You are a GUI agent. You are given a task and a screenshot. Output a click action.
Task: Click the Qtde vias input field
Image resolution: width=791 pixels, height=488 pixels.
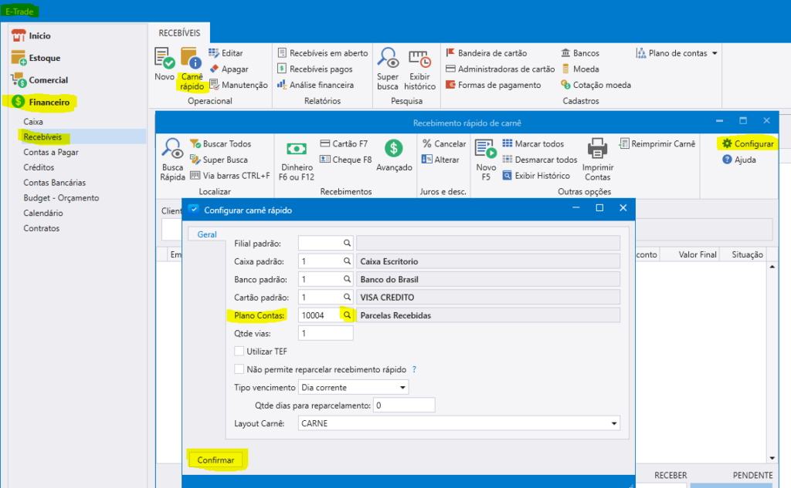[x=325, y=334]
